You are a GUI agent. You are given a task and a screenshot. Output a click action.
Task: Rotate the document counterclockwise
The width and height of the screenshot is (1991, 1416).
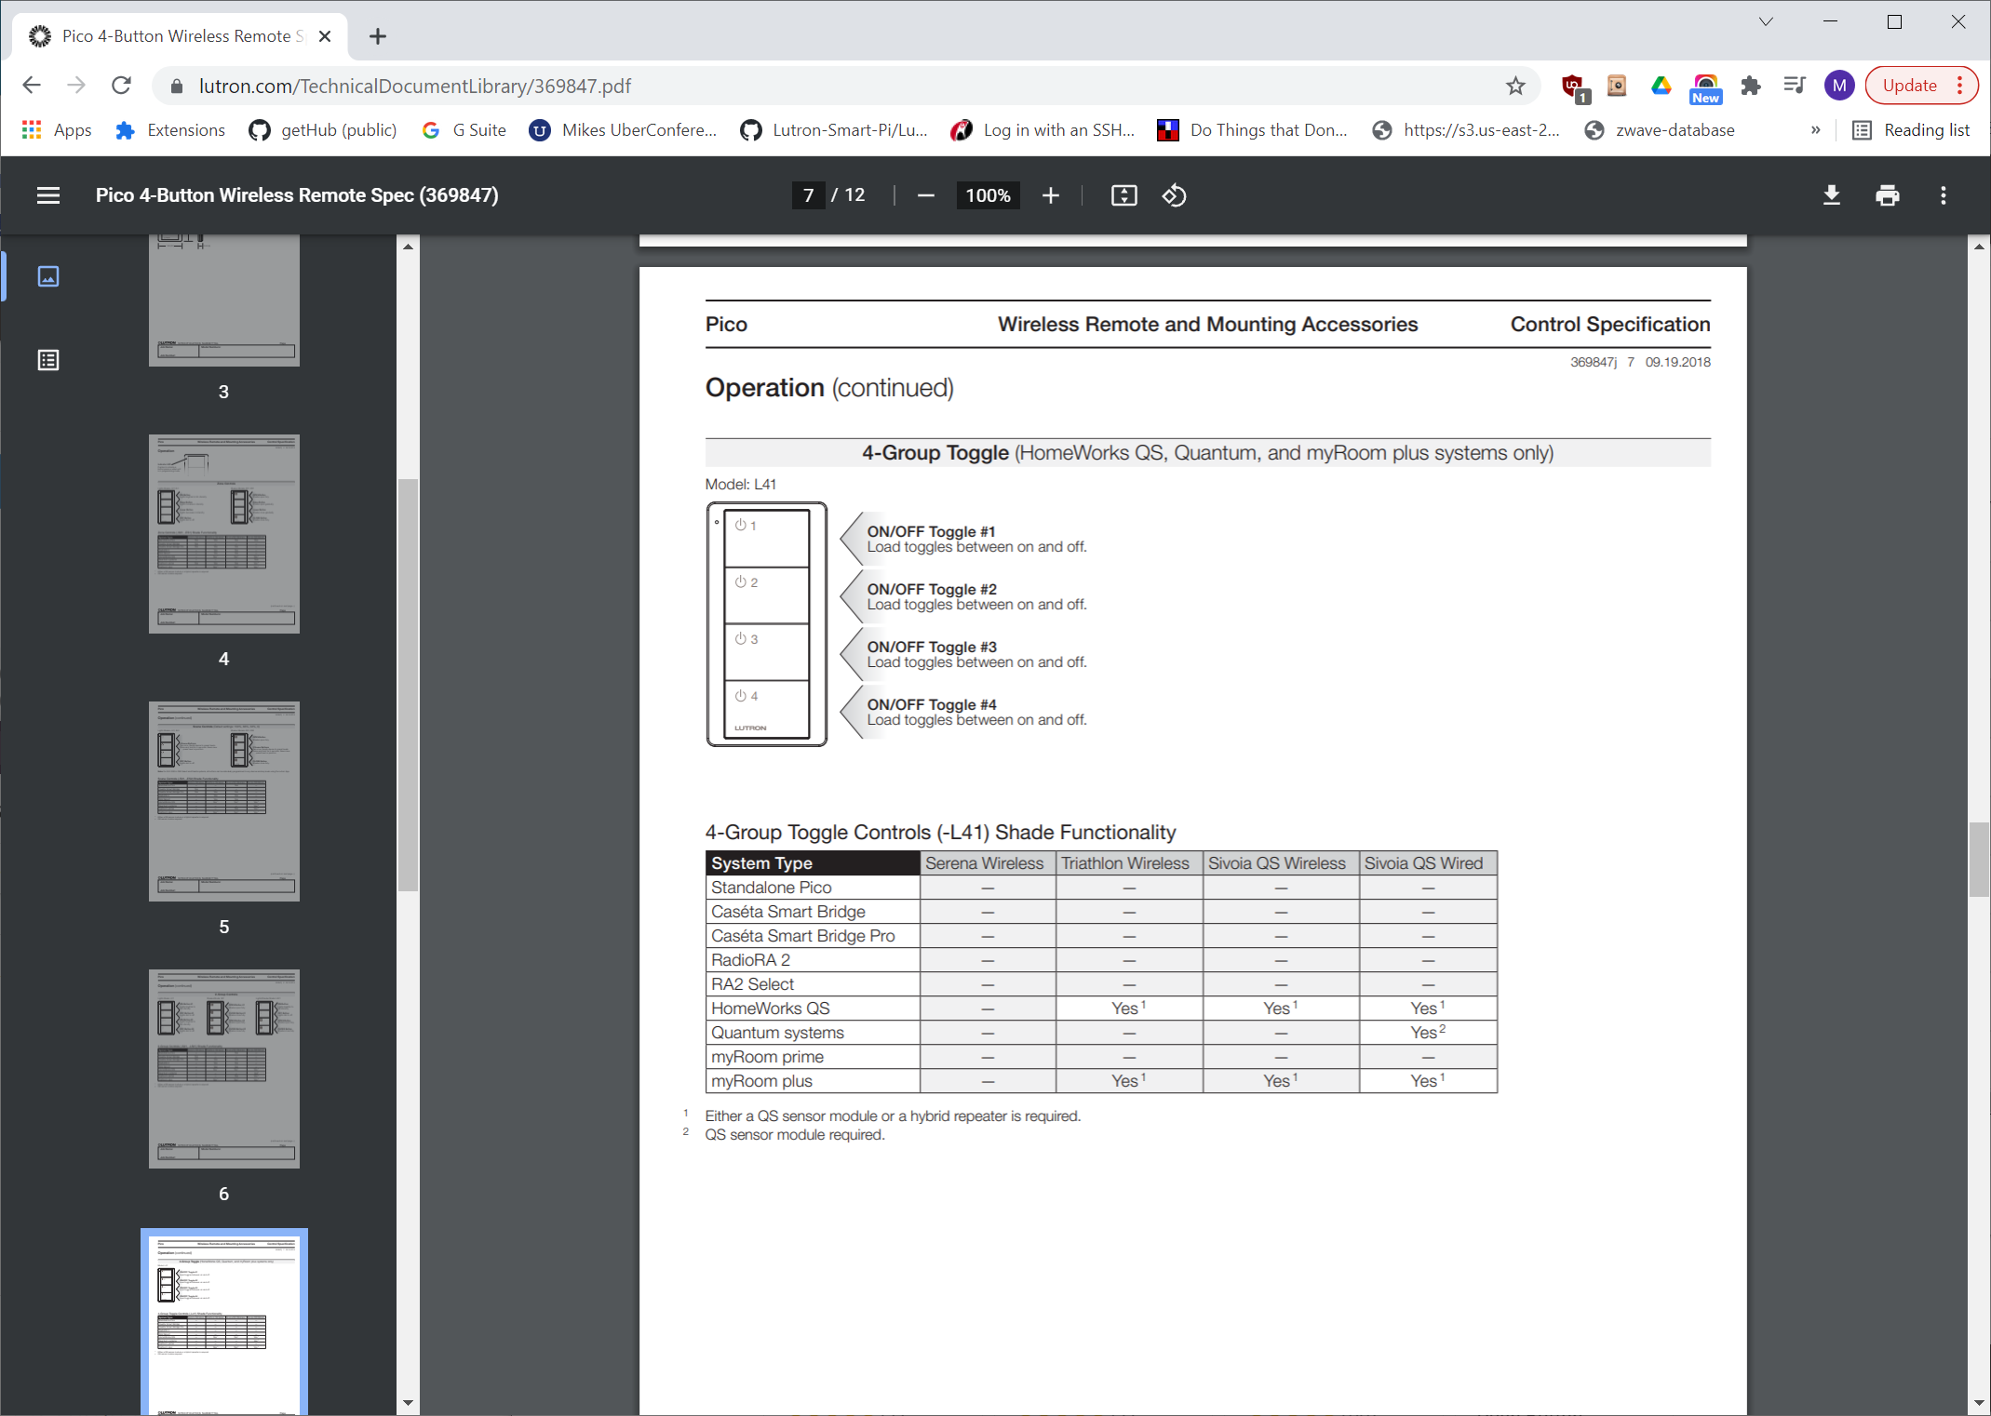(1174, 195)
